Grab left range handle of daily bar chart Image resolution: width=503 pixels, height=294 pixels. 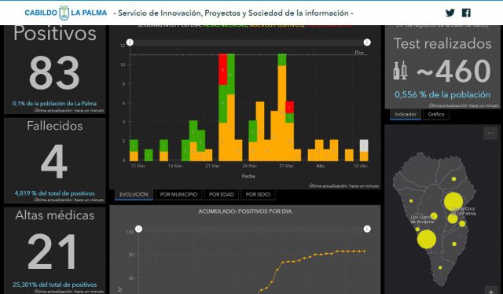[x=130, y=42]
